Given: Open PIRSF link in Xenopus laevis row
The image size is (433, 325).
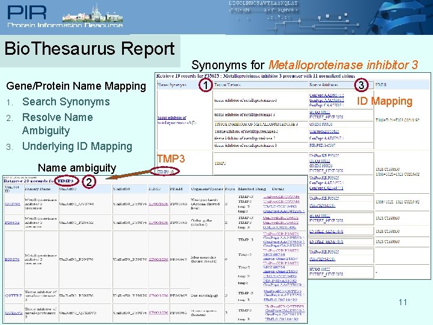Looking at the screenshot, I should point(158,204).
